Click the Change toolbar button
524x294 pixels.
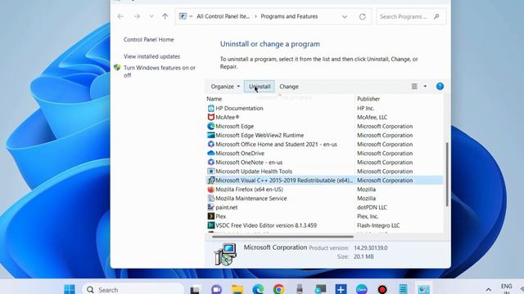click(289, 87)
